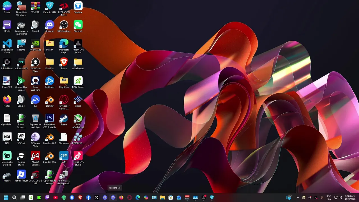This screenshot has width=359, height=202.
Task: Click the Microsoft Store taskbar icon
Action: click(171, 198)
